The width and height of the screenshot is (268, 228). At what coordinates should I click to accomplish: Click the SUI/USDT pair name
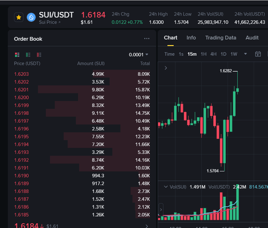coord(56,15)
